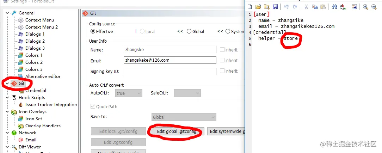This screenshot has height=153, width=382.
Task: Click the line 'name = zhangsike' in editor
Action: tap(281, 20)
